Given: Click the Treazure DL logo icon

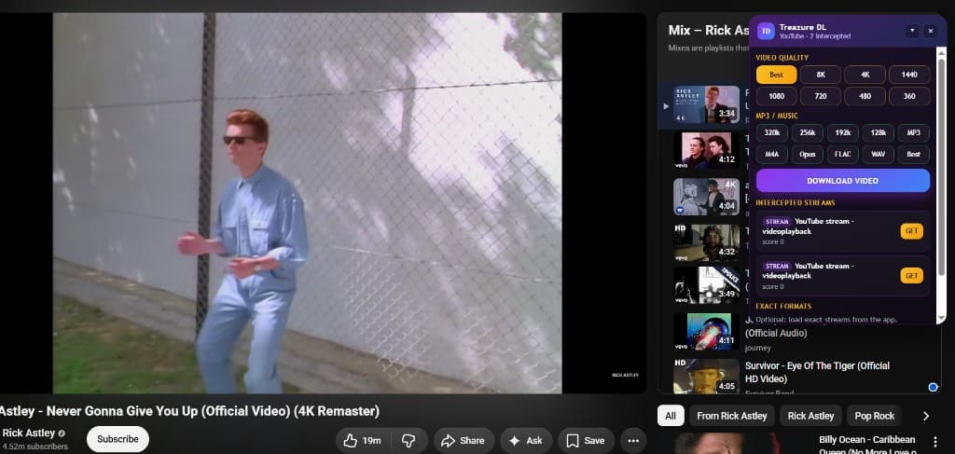Looking at the screenshot, I should [766, 31].
